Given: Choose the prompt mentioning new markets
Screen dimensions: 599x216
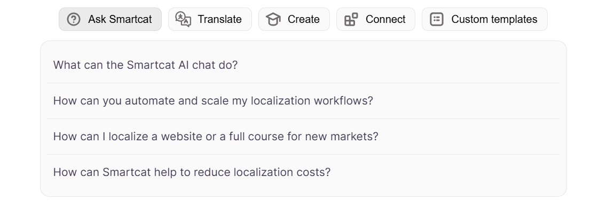Looking at the screenshot, I should [303, 137].
